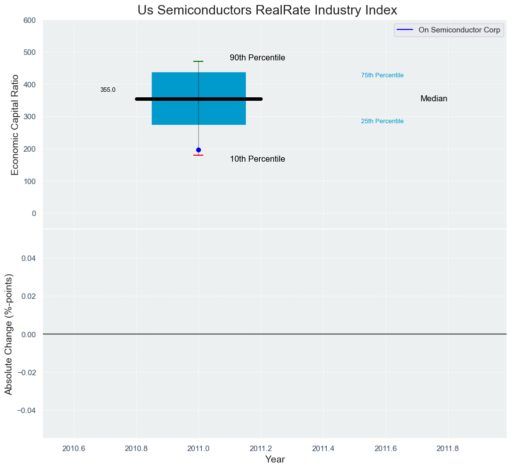Click the blue On Semiconductor data point
Screen dimensions: 512x469
(x=198, y=150)
